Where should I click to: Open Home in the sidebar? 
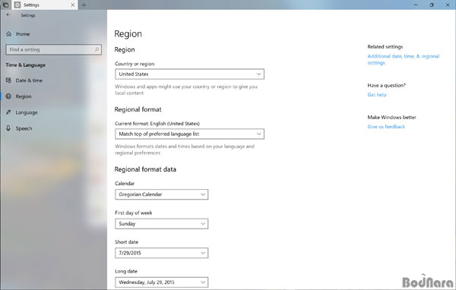53,34
